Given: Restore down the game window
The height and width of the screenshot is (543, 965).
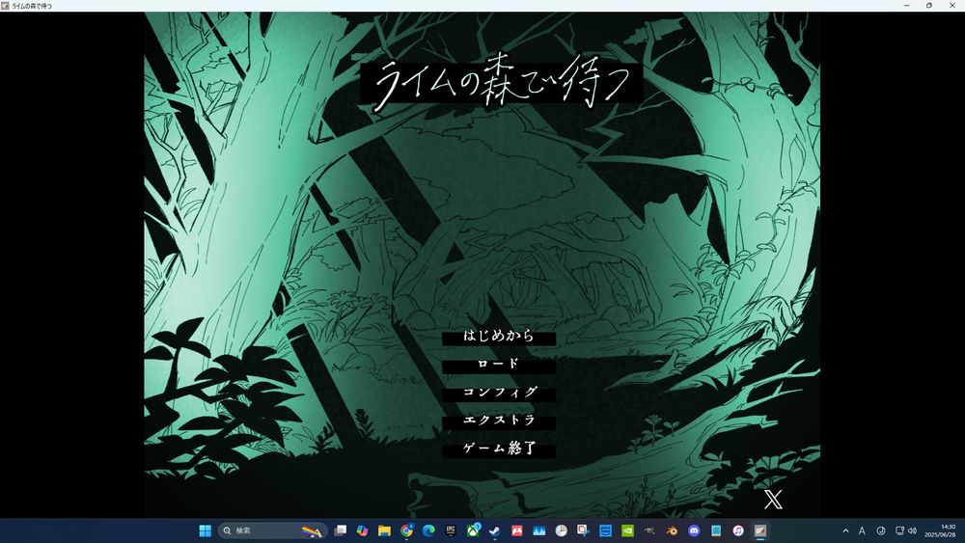Looking at the screenshot, I should [x=928, y=6].
